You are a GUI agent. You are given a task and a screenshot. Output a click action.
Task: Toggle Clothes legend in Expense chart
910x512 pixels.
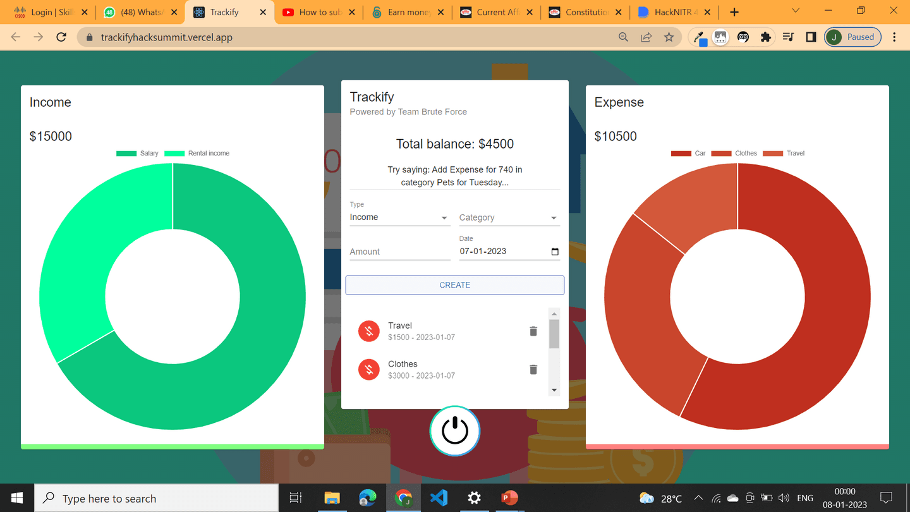(734, 154)
